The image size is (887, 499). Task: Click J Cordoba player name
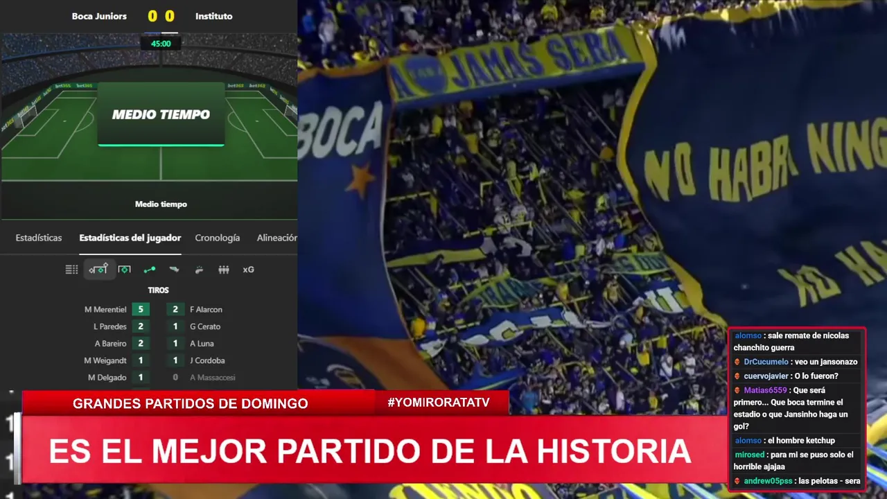[207, 360]
